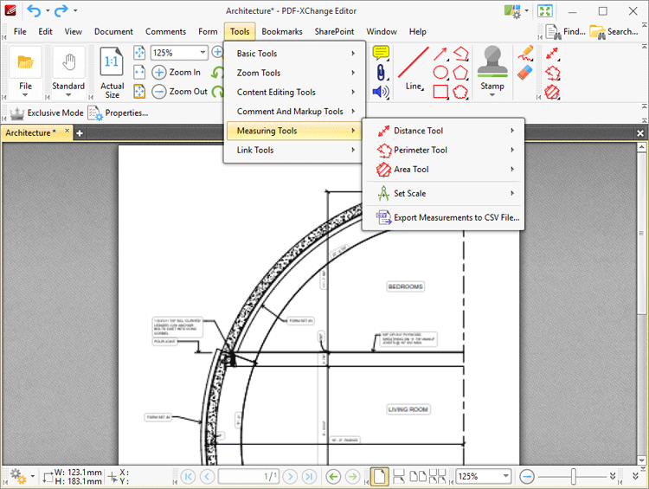Choose the Eraser tool icon

(x=525, y=73)
